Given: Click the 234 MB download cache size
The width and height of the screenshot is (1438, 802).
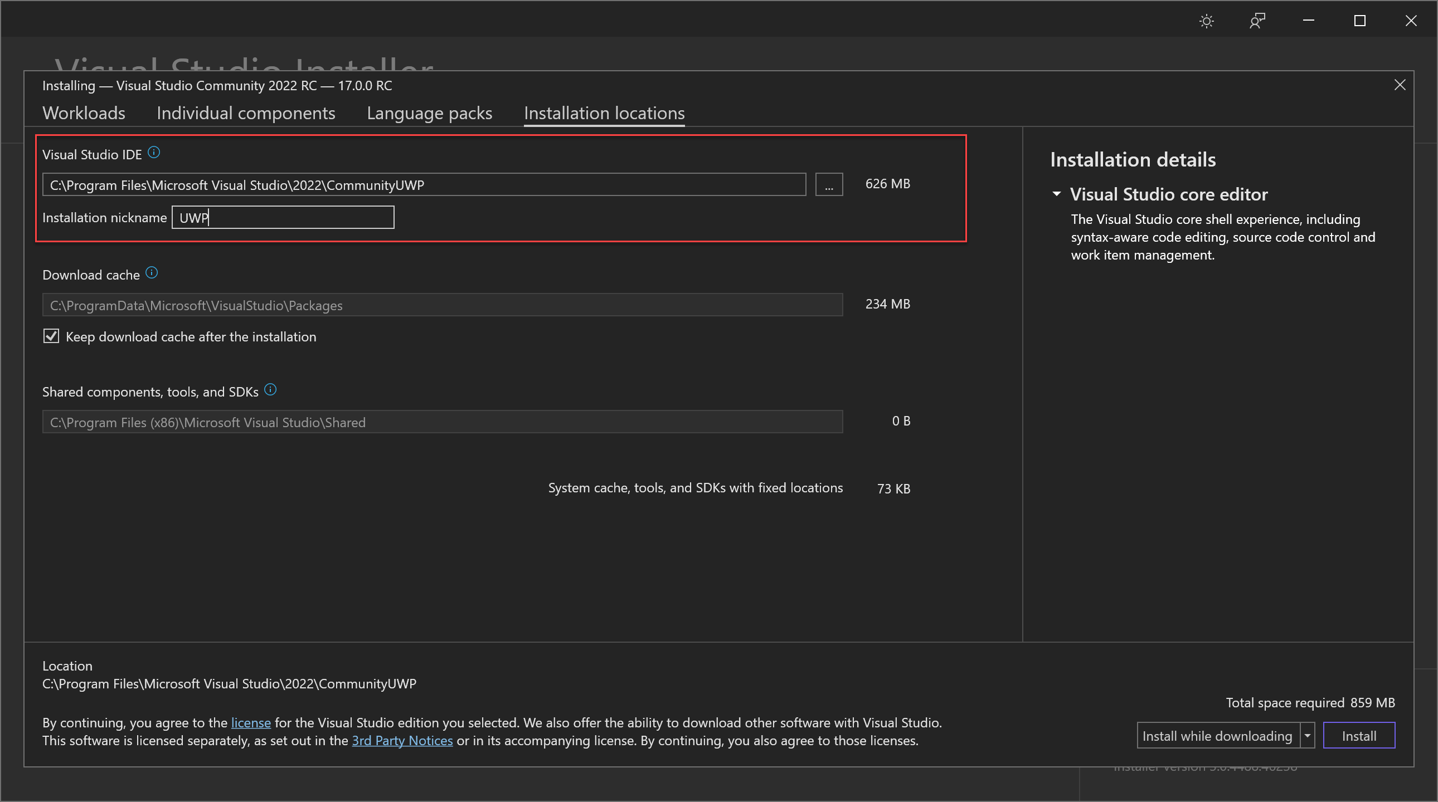Looking at the screenshot, I should coord(887,305).
